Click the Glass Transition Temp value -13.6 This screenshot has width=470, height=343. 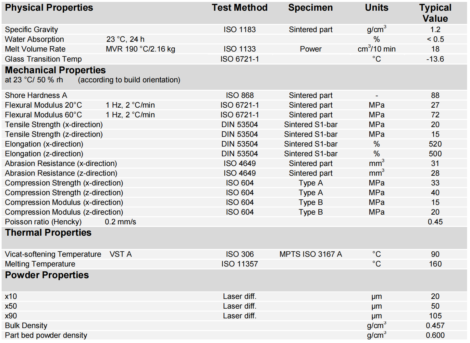[x=435, y=59]
